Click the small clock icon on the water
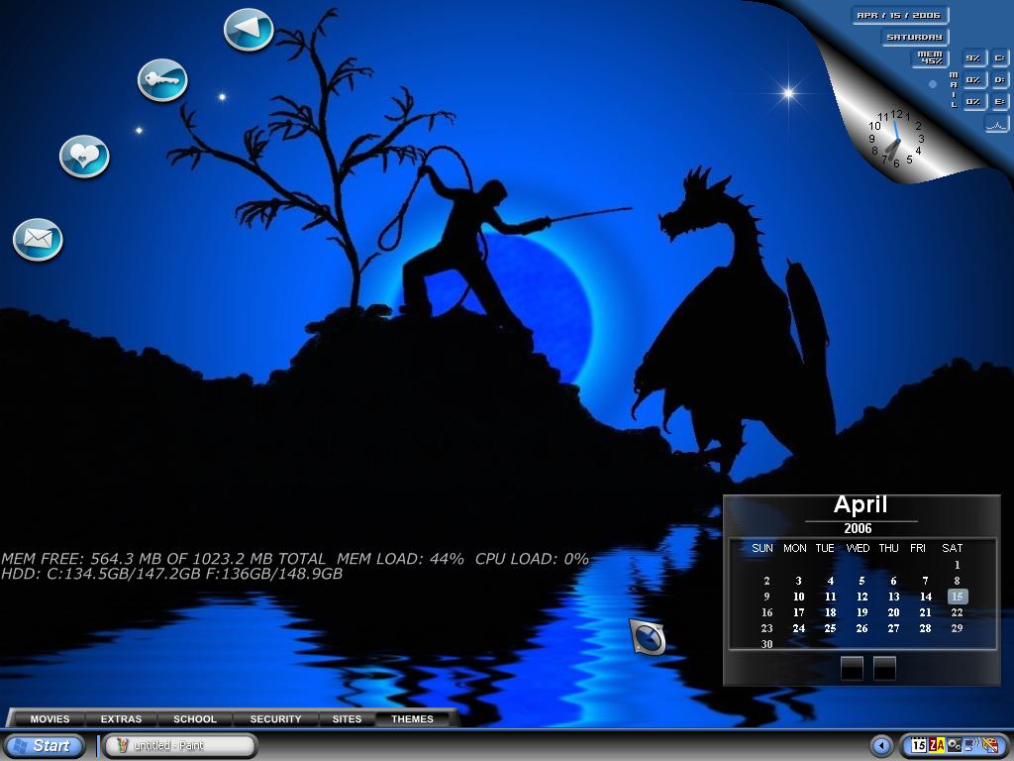The width and height of the screenshot is (1014, 761). tap(648, 637)
